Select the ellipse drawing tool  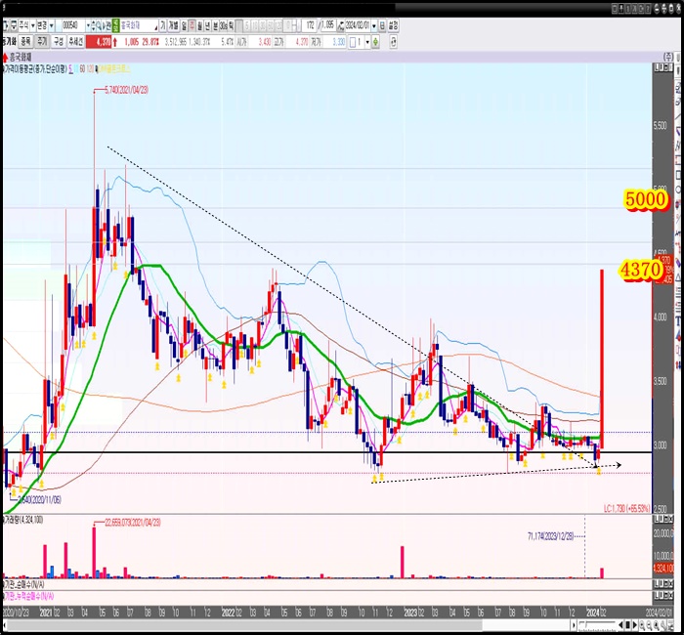coord(678,190)
